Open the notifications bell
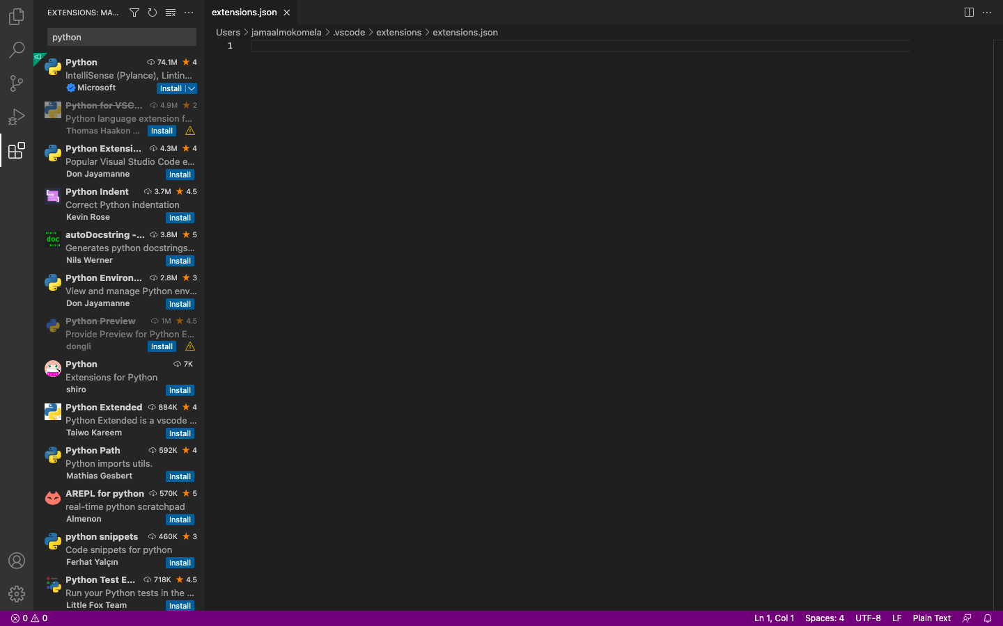This screenshot has width=1003, height=626. click(988, 618)
